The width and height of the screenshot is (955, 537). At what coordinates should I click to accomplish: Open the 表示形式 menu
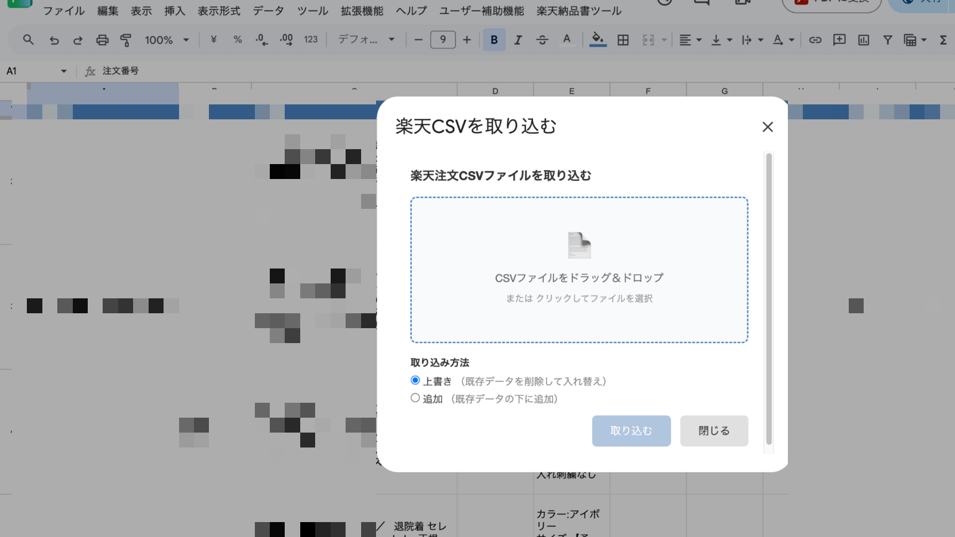tap(219, 11)
